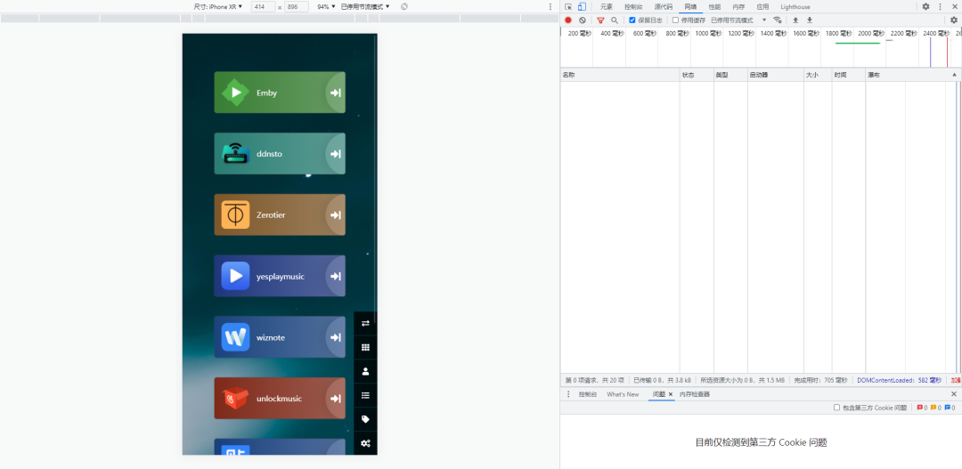This screenshot has width=962, height=469.
Task: Click the rotate device icon
Action: click(x=404, y=7)
